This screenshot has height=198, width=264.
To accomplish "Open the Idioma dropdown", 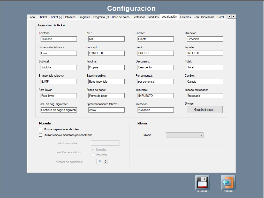I will coord(185,135).
